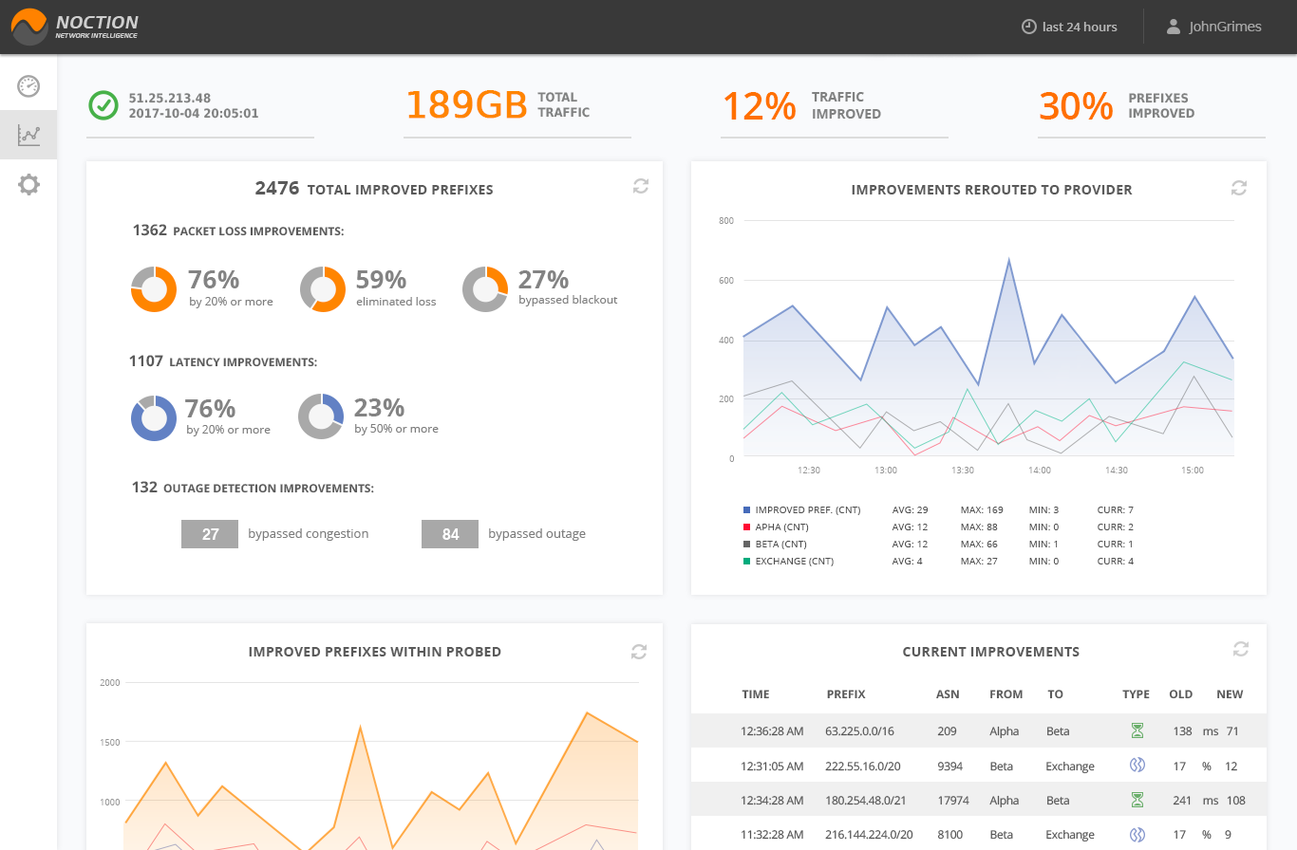Click the 76% latency donut chart
This screenshot has height=850, width=1297.
click(x=154, y=417)
